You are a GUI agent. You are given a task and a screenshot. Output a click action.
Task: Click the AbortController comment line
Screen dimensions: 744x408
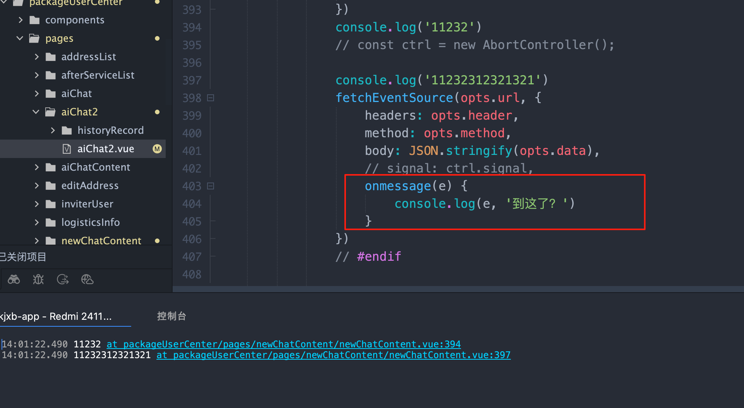pos(475,45)
